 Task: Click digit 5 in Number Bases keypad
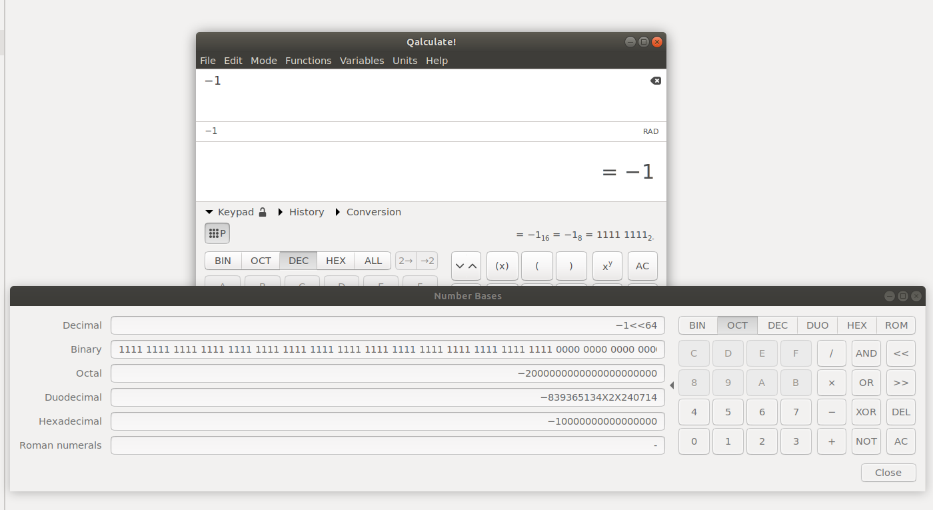(x=728, y=412)
